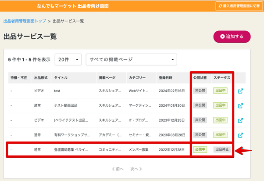Go to 出品者用管理画面トップ breadcrumb
The image size is (264, 181).
(24, 21)
